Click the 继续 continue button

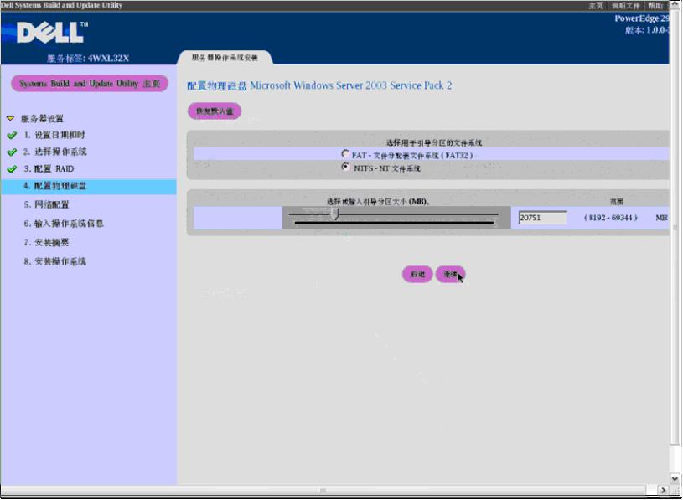coord(450,274)
